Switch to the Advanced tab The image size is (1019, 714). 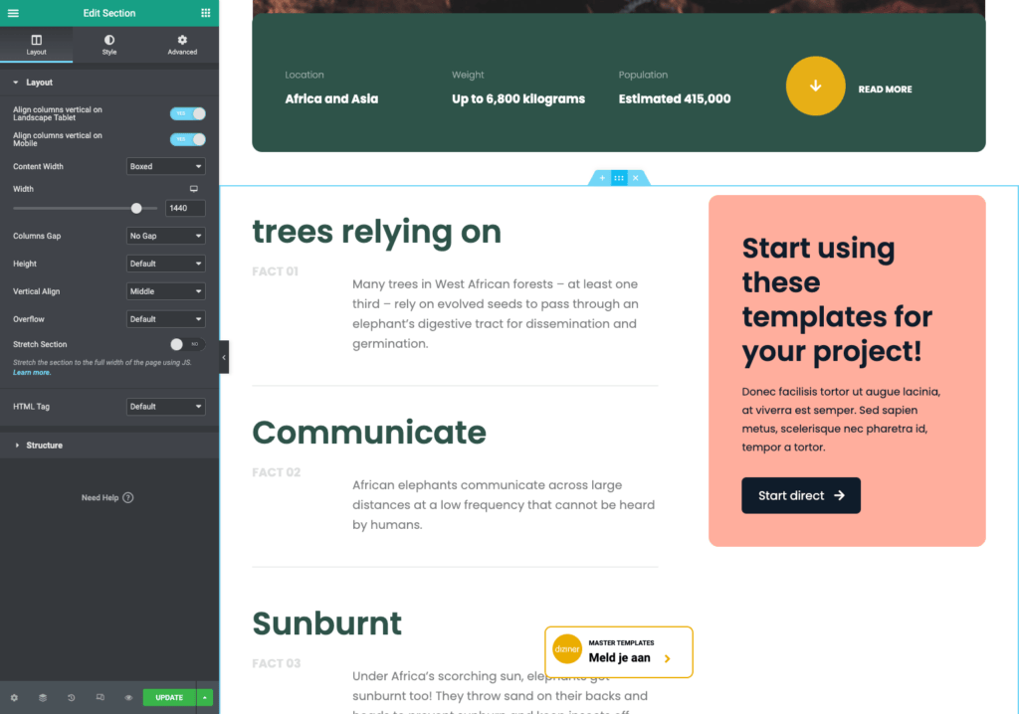(x=182, y=45)
